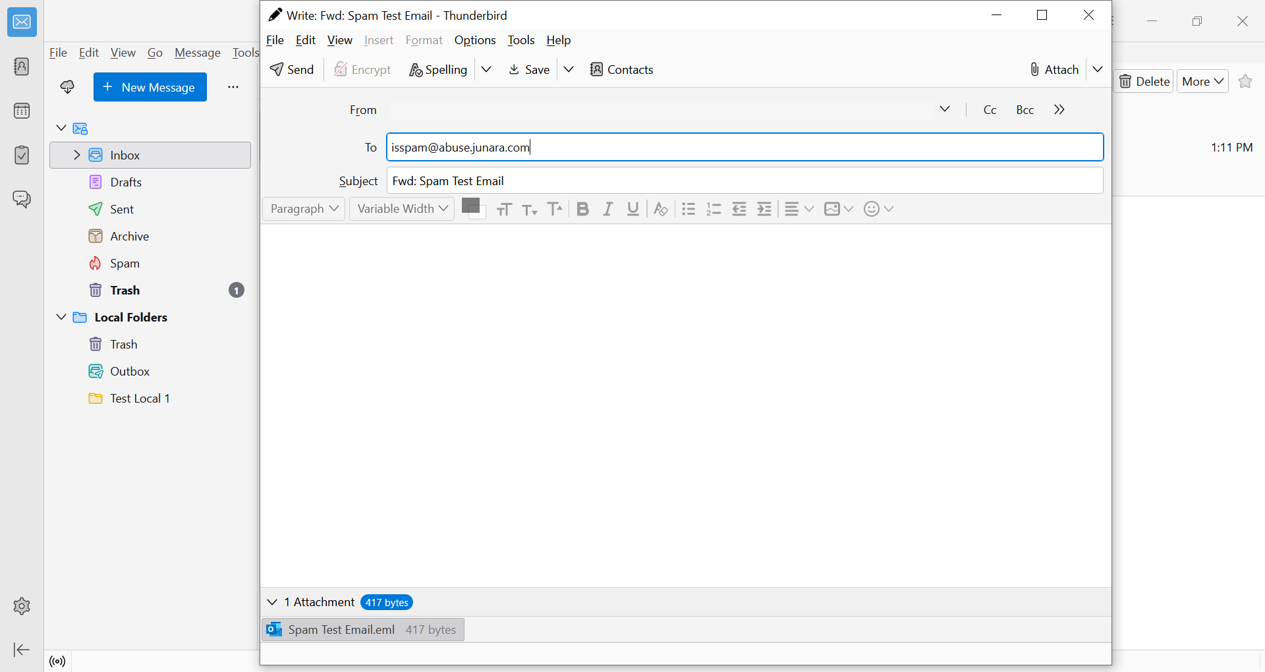Viewport: 1265px width, 672px height.
Task: Apply numbered list
Action: (714, 209)
